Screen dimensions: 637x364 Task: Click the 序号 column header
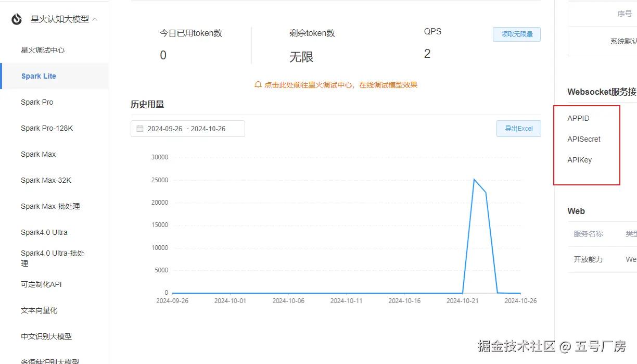tap(625, 14)
